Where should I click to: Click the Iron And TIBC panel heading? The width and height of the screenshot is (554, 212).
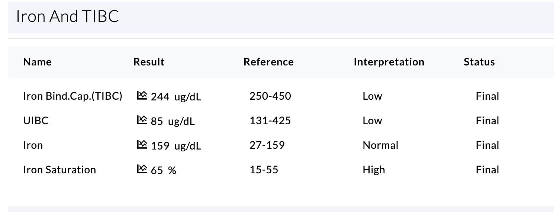pos(67,17)
